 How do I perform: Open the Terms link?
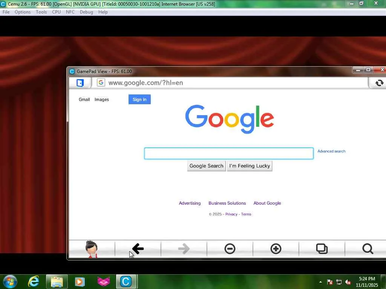pos(246,214)
